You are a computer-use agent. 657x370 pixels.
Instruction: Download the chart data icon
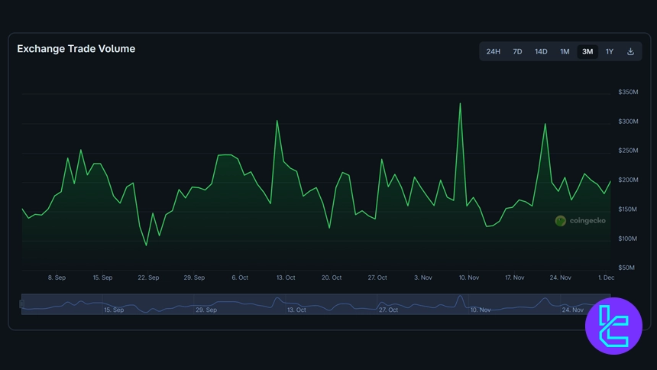coord(630,51)
